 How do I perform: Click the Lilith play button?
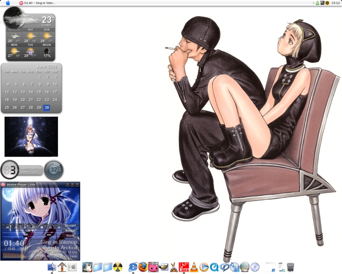pyautogui.click(x=25, y=227)
